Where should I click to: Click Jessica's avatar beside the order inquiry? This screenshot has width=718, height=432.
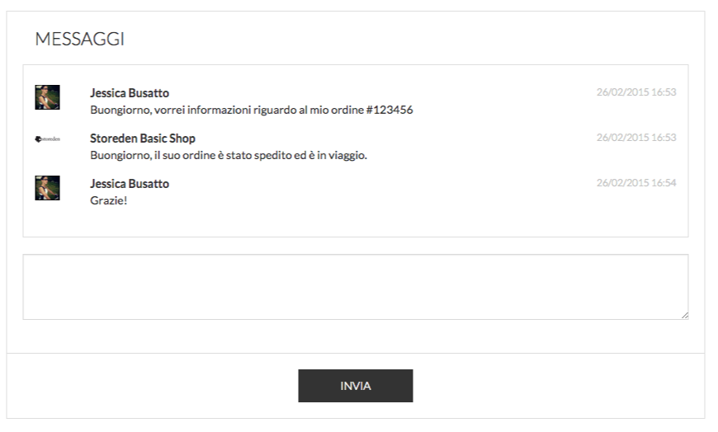(47, 97)
